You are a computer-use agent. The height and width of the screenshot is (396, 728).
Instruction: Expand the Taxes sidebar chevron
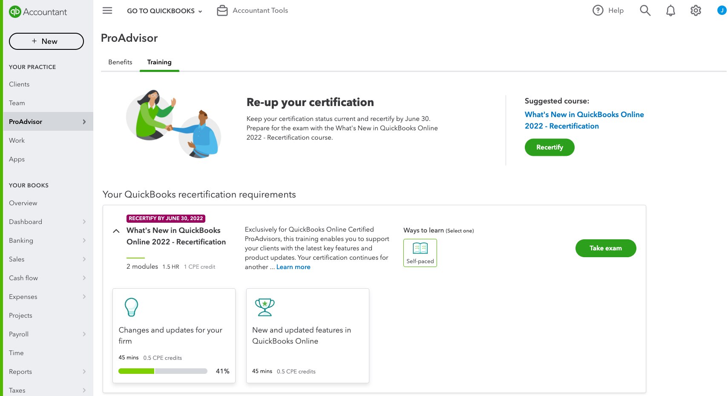coord(84,390)
